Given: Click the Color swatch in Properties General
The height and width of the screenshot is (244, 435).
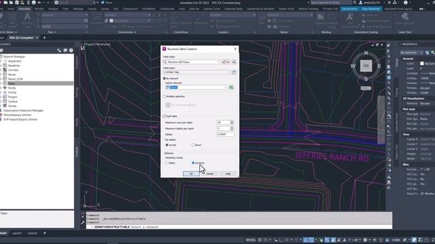Looking at the screenshot, I should point(422,64).
